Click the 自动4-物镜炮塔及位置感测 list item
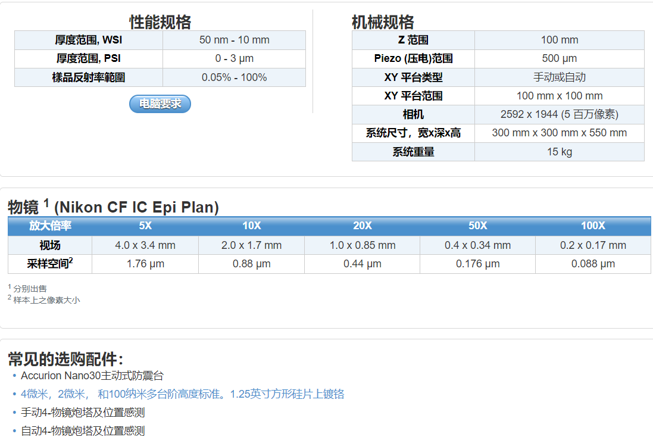 (x=83, y=430)
